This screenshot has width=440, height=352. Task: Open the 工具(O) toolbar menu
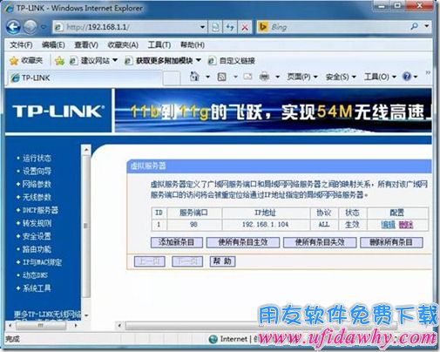(380, 77)
